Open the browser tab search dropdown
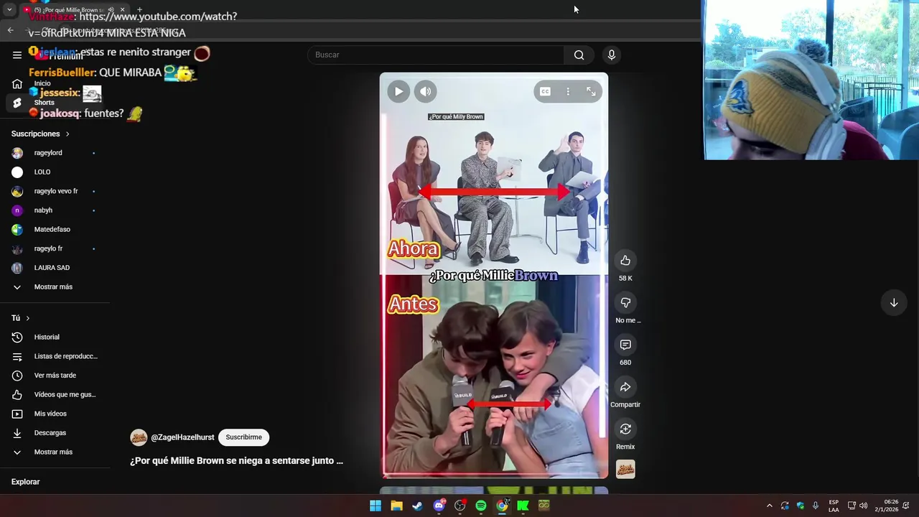The height and width of the screenshot is (517, 919). pyautogui.click(x=9, y=10)
